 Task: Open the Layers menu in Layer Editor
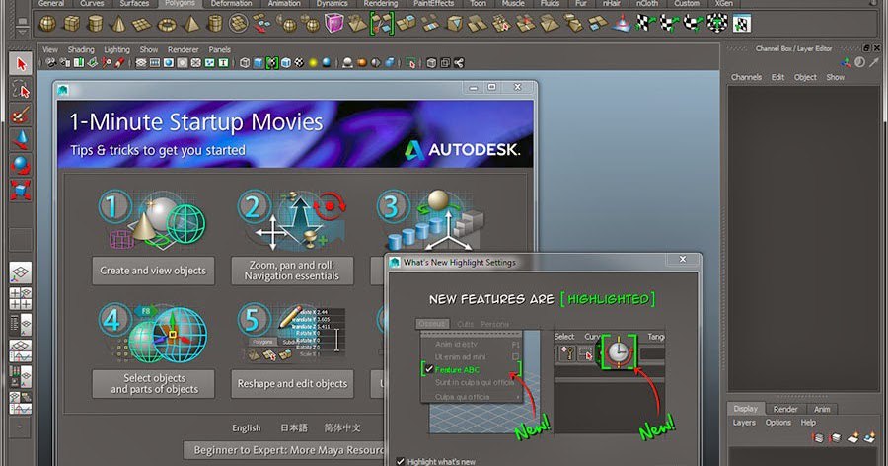click(744, 423)
